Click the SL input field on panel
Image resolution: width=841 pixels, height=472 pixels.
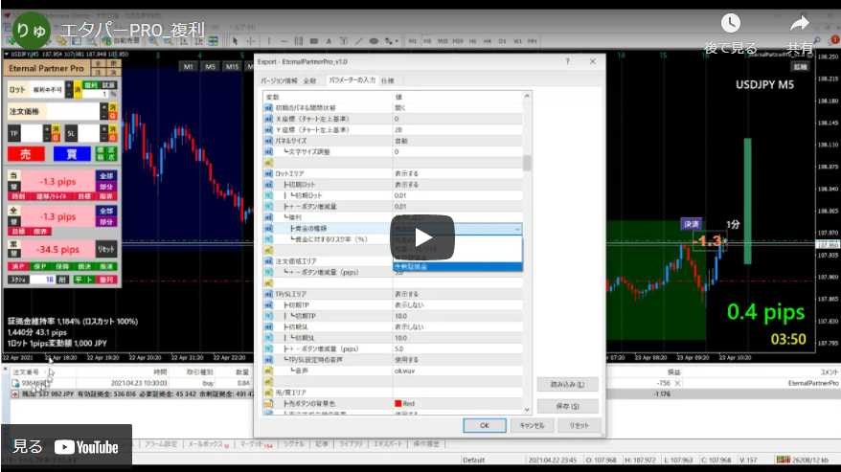[88, 133]
